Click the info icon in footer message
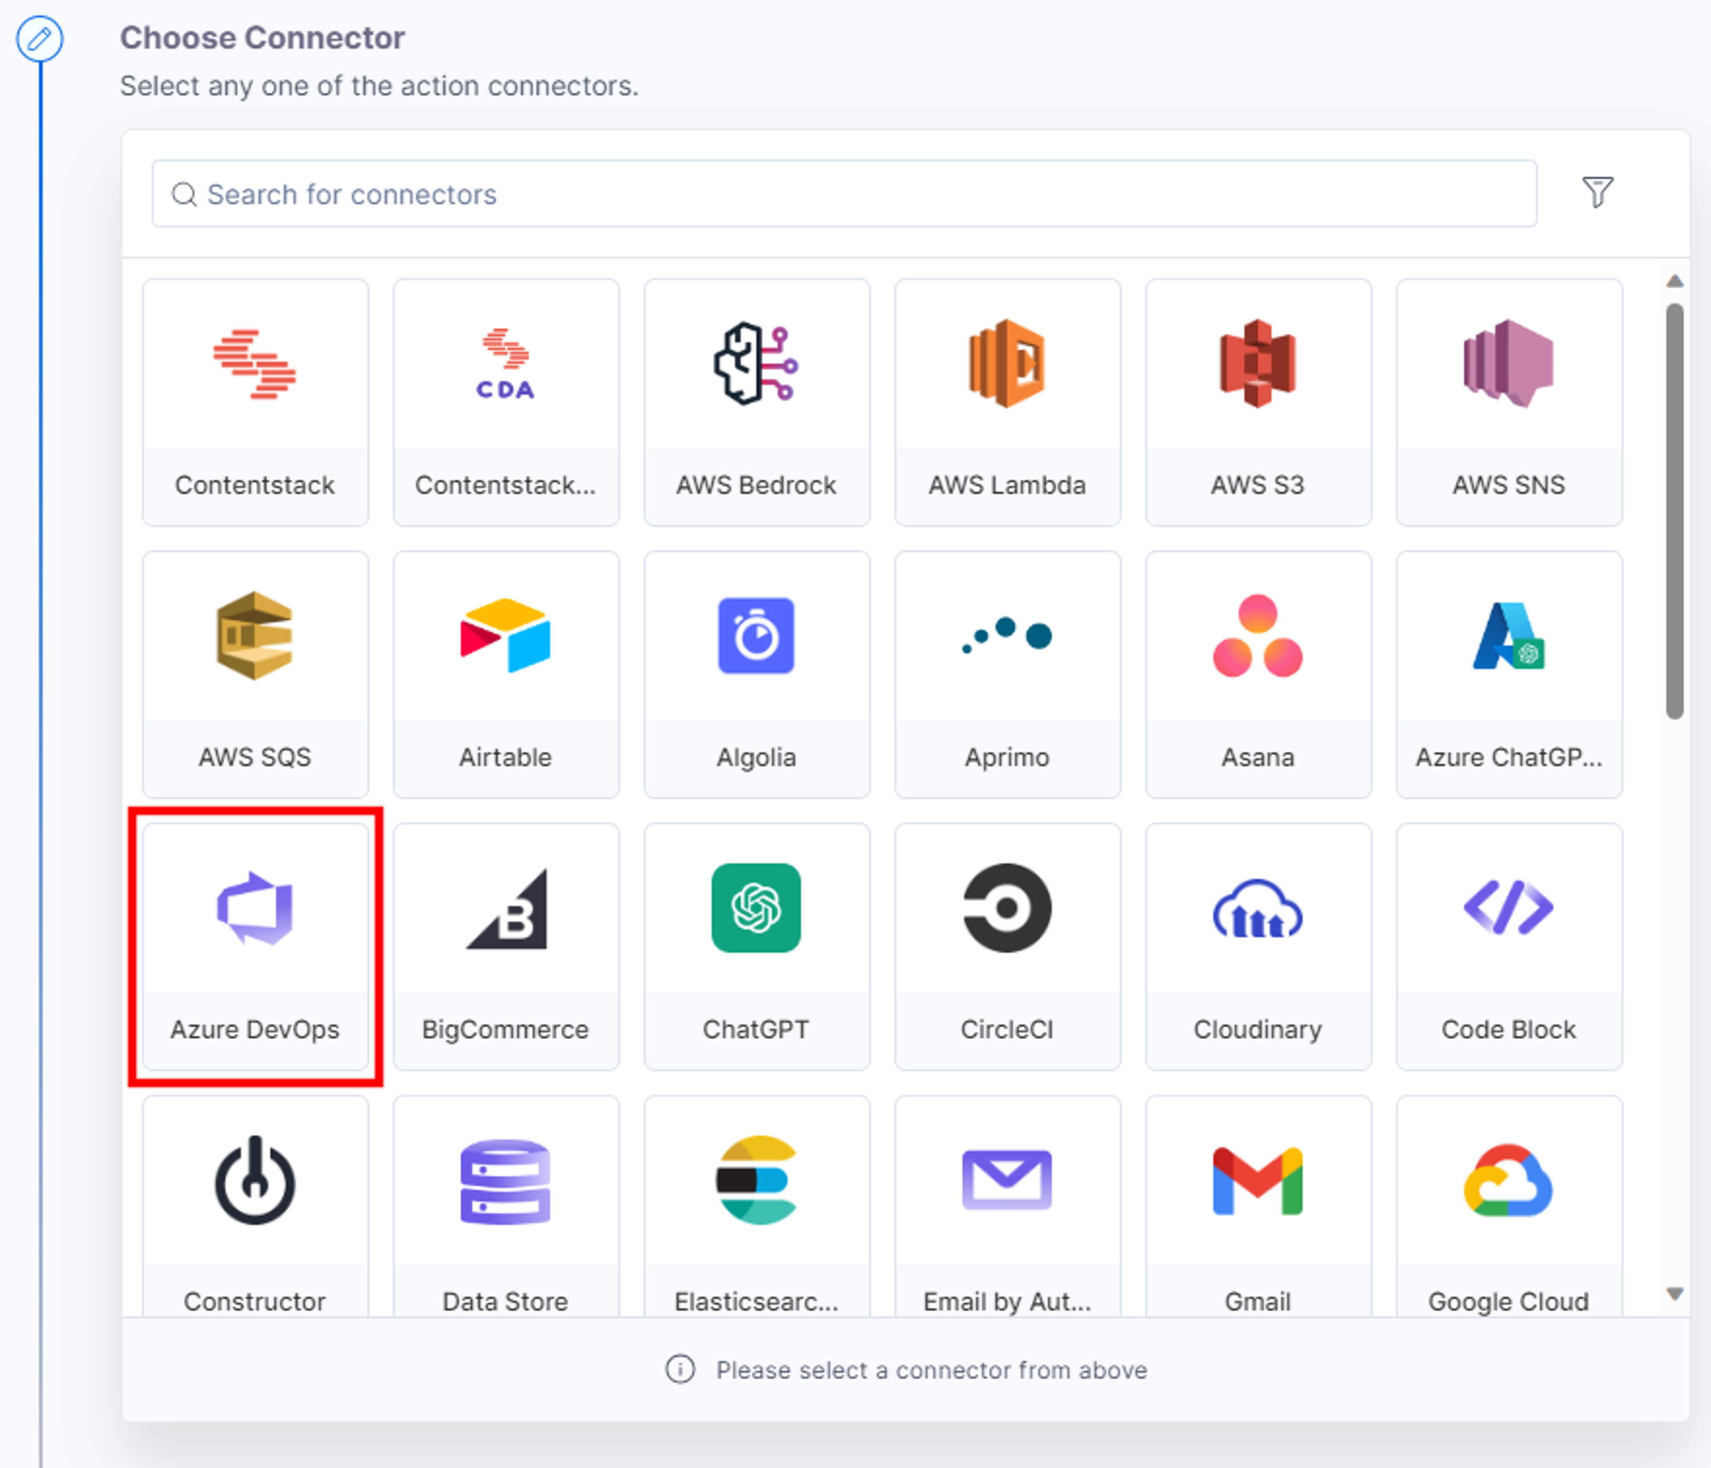Screen dimensions: 1711x1468 (679, 1369)
